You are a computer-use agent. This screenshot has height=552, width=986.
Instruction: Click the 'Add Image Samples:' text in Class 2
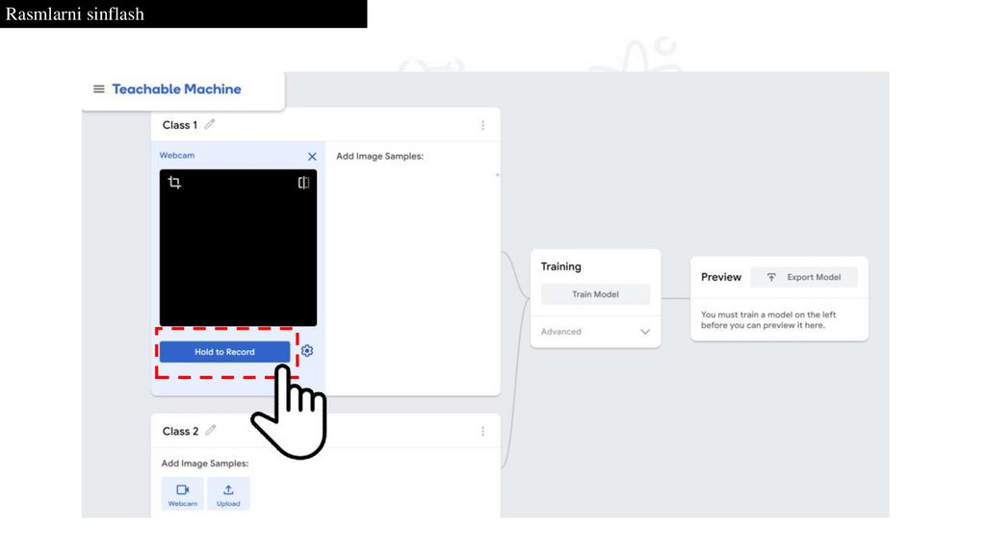pyautogui.click(x=205, y=464)
